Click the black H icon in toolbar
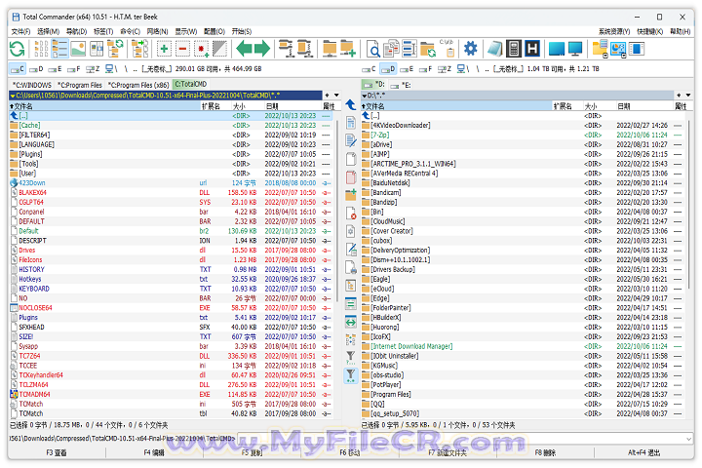The width and height of the screenshot is (702, 468). [x=532, y=49]
